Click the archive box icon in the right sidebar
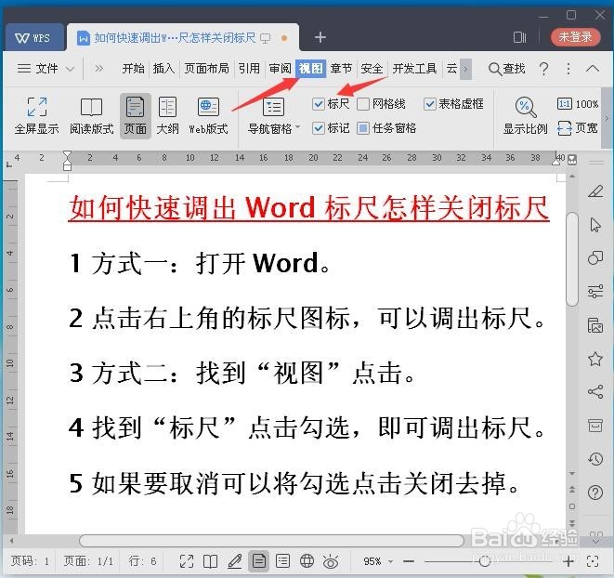Image resolution: width=614 pixels, height=578 pixels. 595,426
